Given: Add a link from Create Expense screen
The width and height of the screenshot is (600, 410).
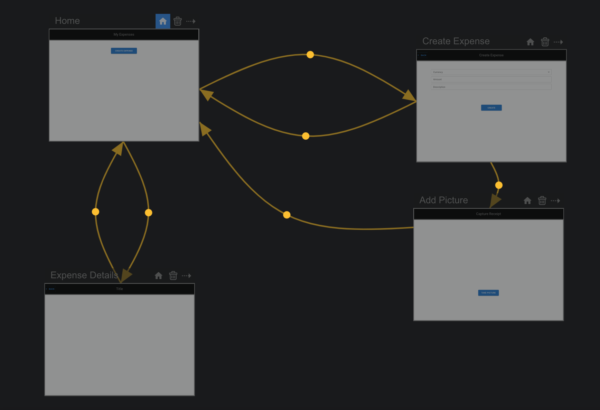Looking at the screenshot, I should [558, 42].
